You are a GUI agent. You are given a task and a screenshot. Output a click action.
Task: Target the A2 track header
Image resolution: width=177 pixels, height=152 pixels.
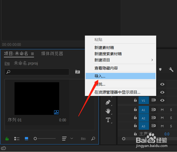144,118
